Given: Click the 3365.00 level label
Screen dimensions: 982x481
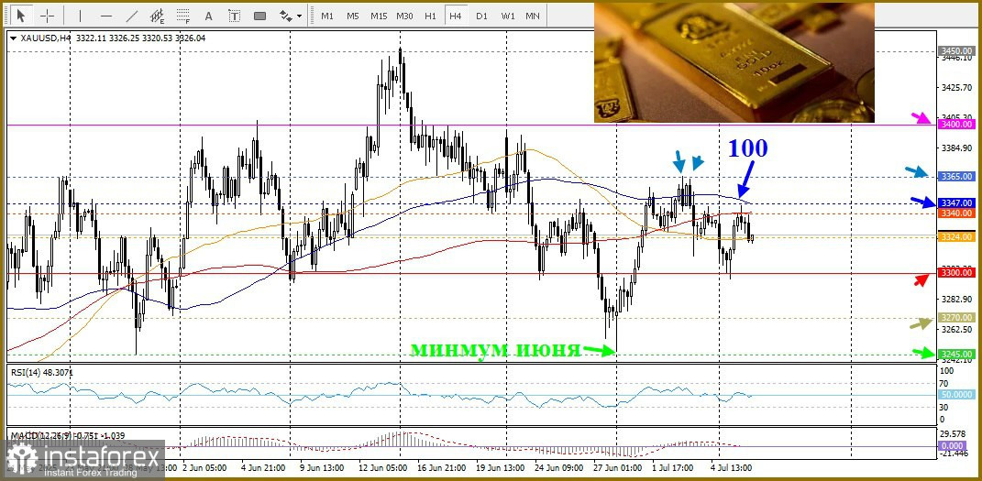Looking at the screenshot, I should pyautogui.click(x=955, y=177).
